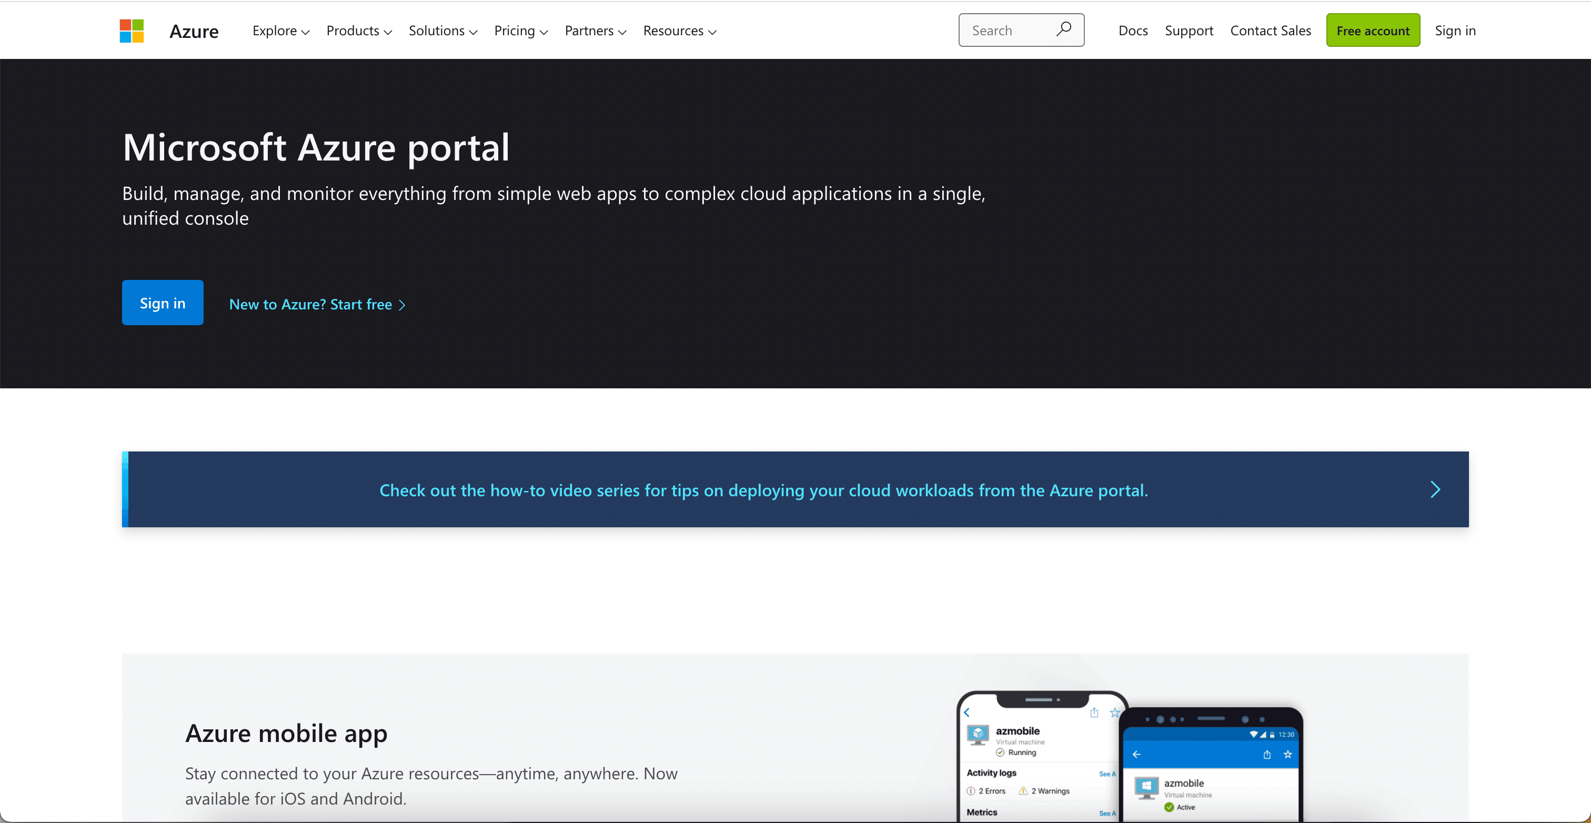Focus the Search input field
Viewport: 1591px width, 823px height.
tap(1009, 31)
